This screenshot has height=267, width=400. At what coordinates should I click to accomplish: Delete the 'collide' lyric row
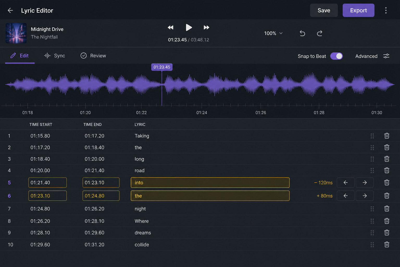point(387,245)
